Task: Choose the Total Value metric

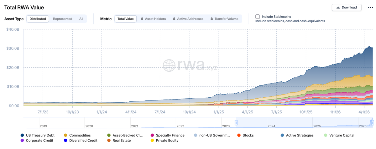Action: point(125,19)
